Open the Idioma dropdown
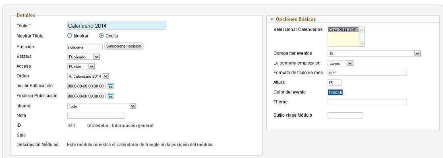443x158 pixels. (x=102, y=106)
